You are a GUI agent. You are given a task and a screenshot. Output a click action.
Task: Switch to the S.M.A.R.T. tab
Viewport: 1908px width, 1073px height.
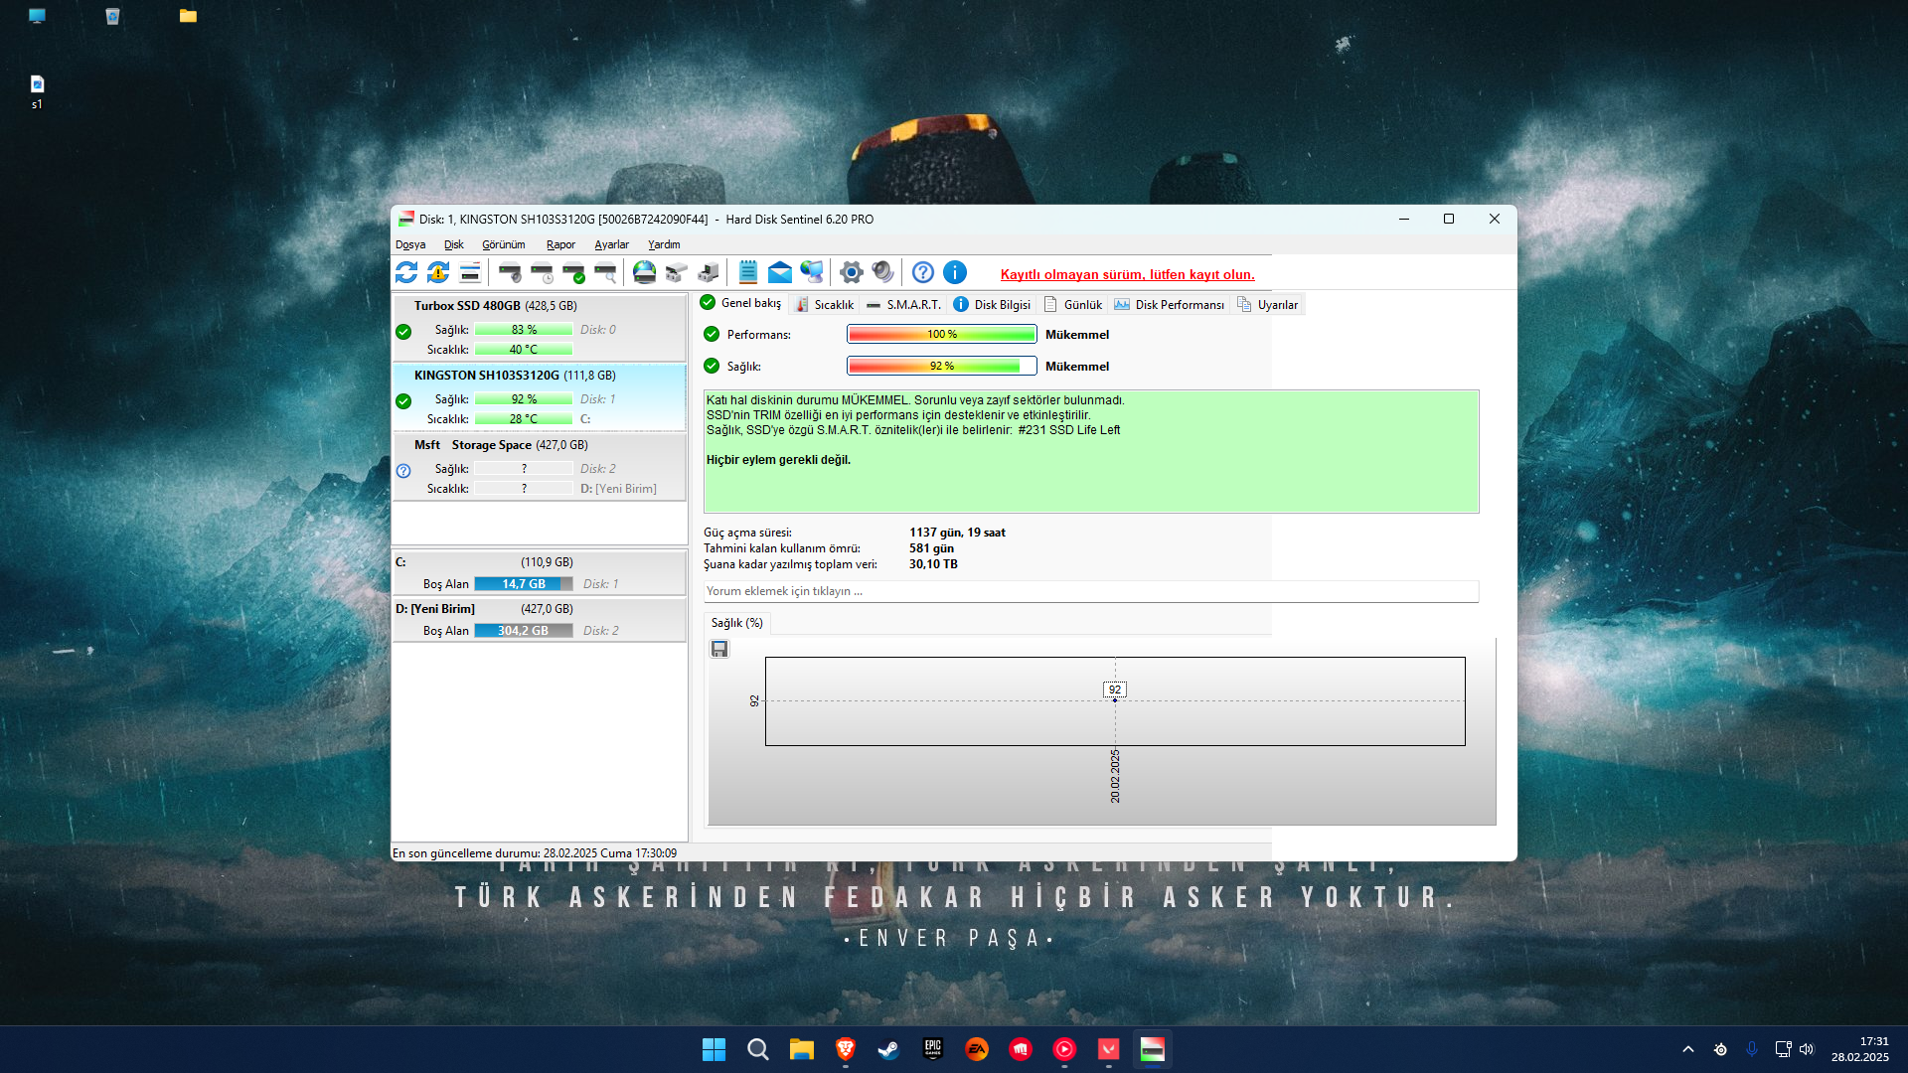click(x=903, y=305)
